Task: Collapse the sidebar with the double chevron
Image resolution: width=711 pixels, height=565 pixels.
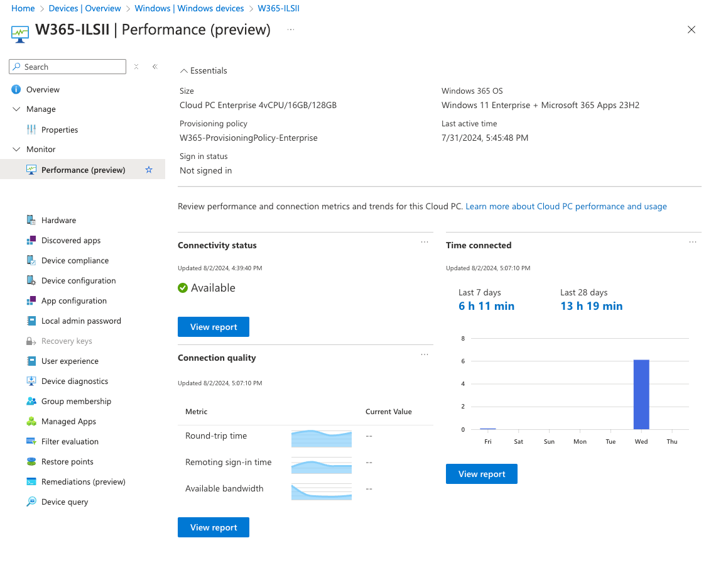Action: pyautogui.click(x=155, y=67)
